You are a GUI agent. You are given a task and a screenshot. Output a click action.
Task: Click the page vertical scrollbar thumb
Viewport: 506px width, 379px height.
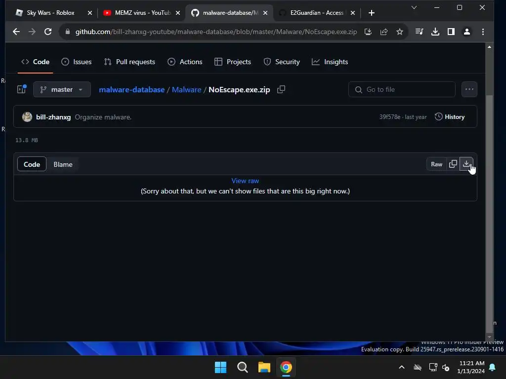(x=489, y=213)
